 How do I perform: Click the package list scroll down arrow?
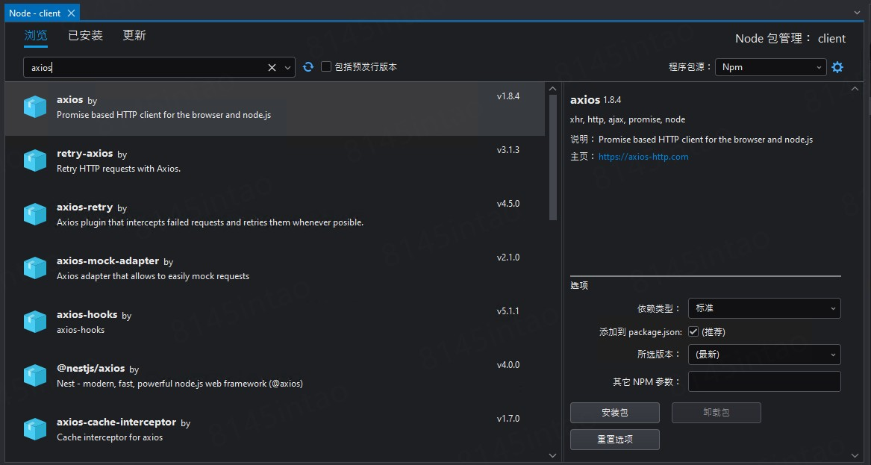click(x=553, y=455)
